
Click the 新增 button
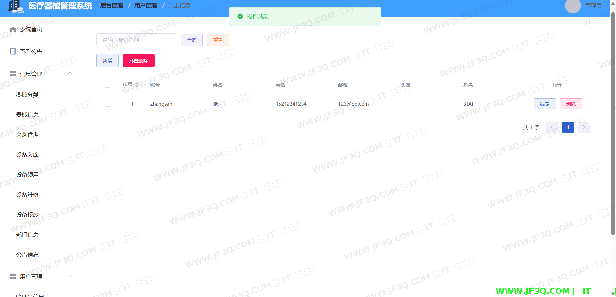[107, 60]
